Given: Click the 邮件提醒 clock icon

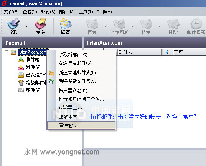Looking at the screenshot, I should (x=196, y=24).
